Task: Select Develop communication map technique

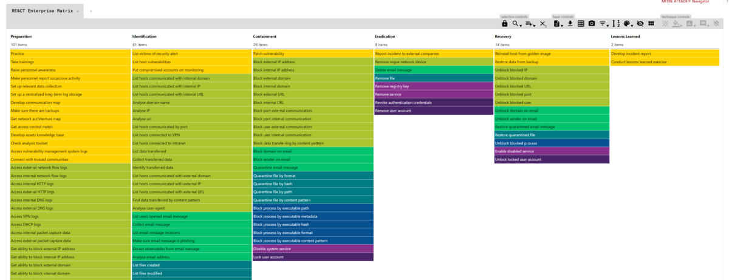Action: click(x=70, y=103)
